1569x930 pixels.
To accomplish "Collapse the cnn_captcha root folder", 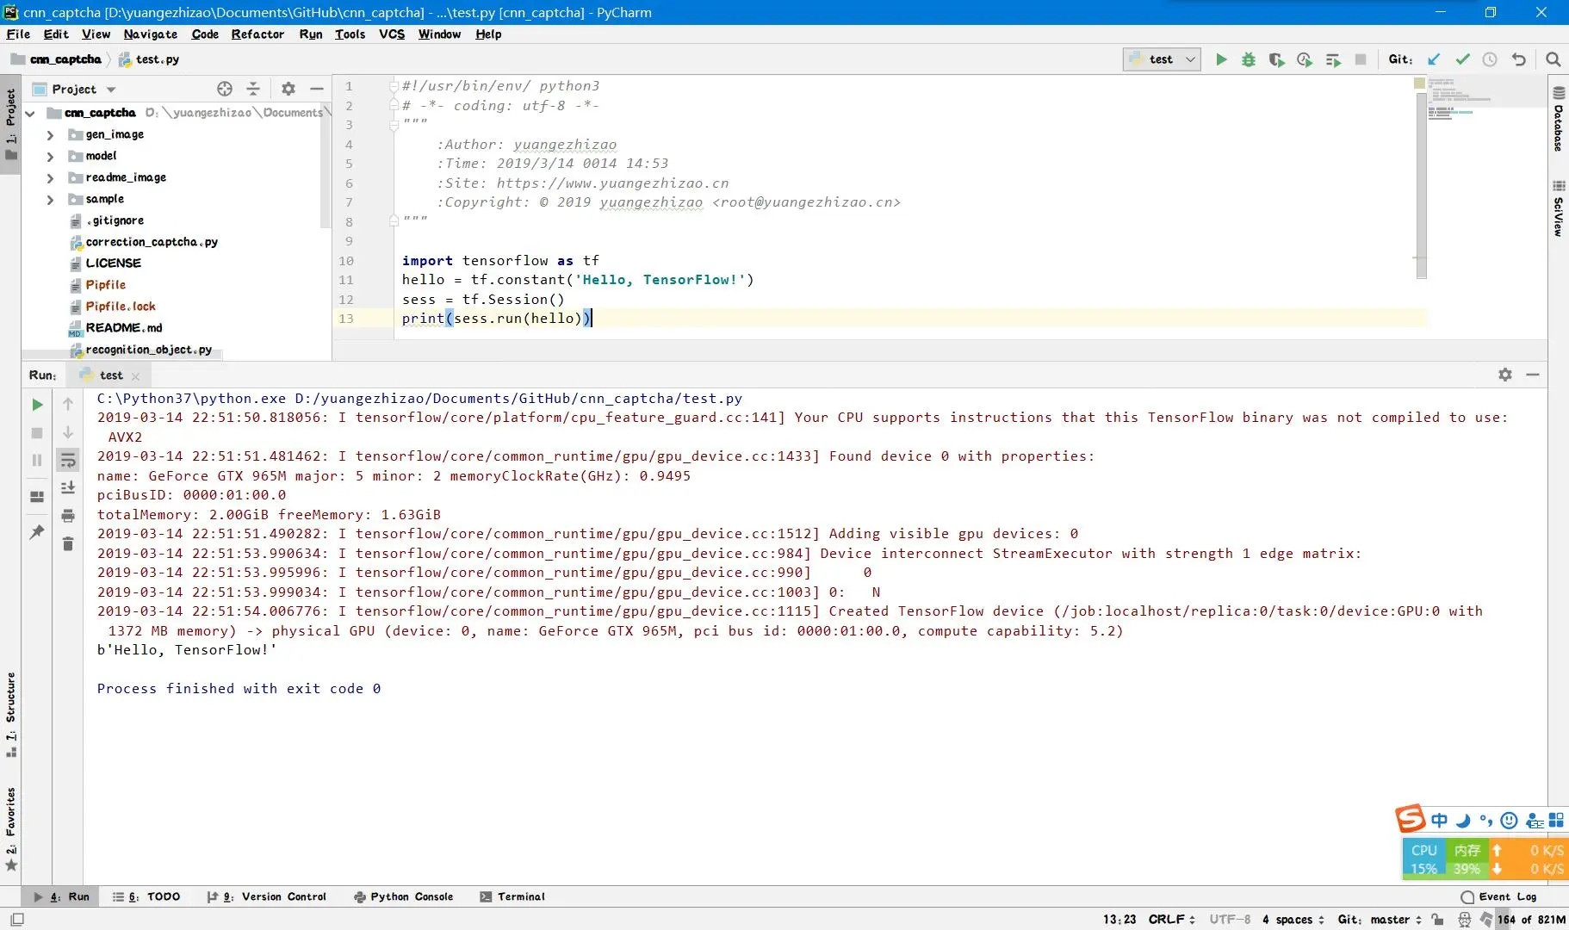I will 30,113.
